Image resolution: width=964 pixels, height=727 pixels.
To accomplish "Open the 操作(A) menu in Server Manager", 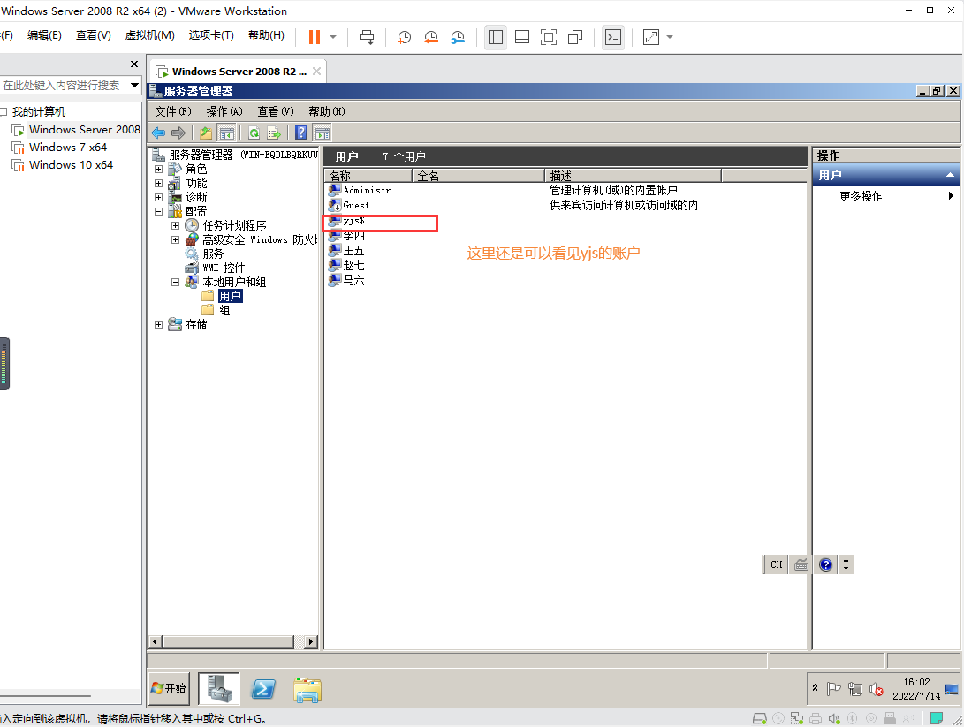I will [224, 111].
